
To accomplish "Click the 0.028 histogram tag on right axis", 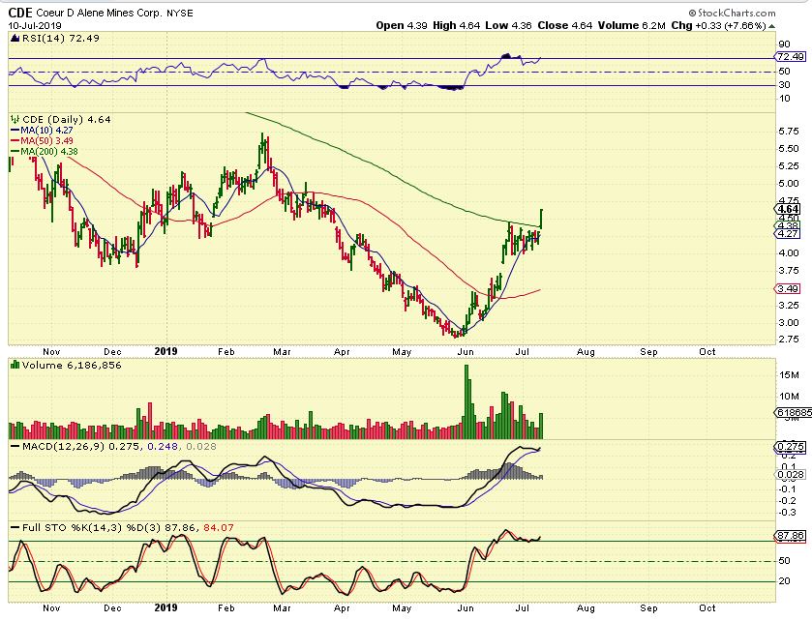I will coord(791,475).
